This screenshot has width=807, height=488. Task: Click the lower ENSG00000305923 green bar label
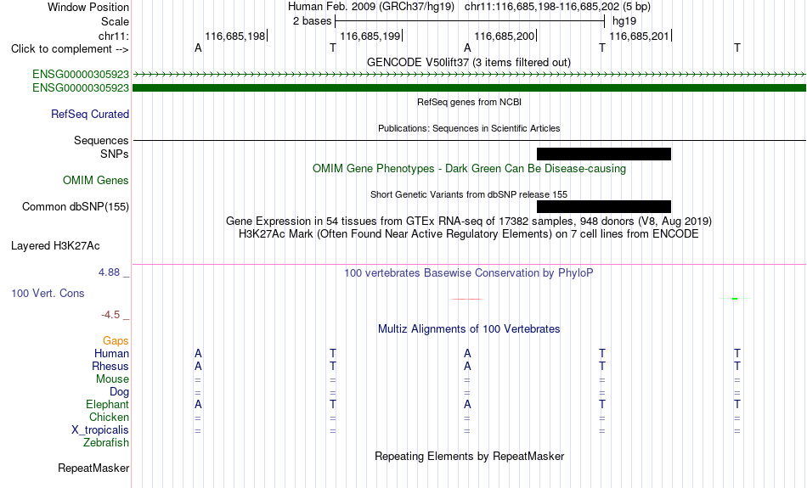tap(81, 88)
